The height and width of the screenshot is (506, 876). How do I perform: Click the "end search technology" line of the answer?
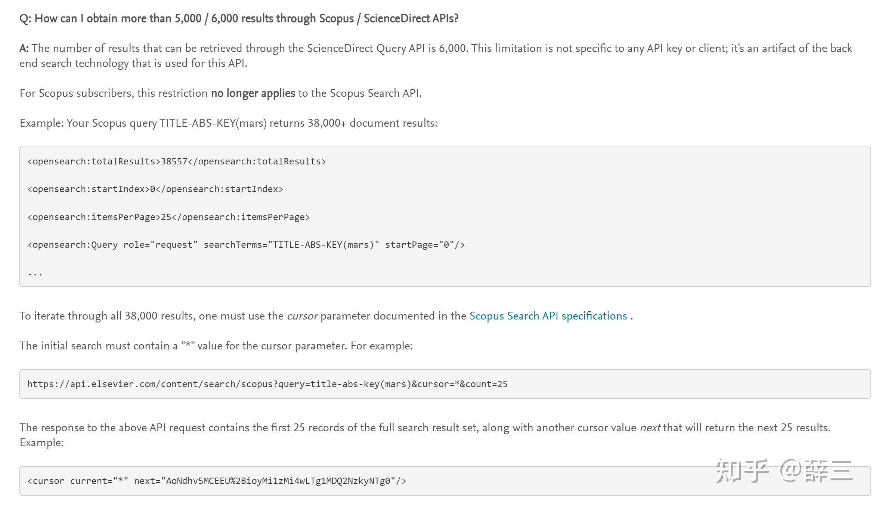pyautogui.click(x=133, y=64)
